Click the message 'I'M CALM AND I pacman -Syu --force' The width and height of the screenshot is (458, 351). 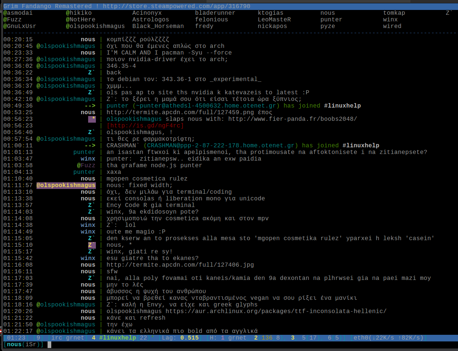(169, 53)
